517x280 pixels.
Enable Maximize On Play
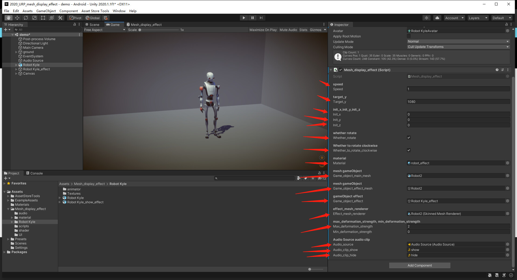(263, 30)
